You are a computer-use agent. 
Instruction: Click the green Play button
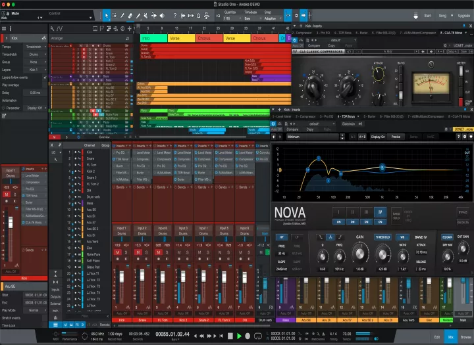coord(239,336)
